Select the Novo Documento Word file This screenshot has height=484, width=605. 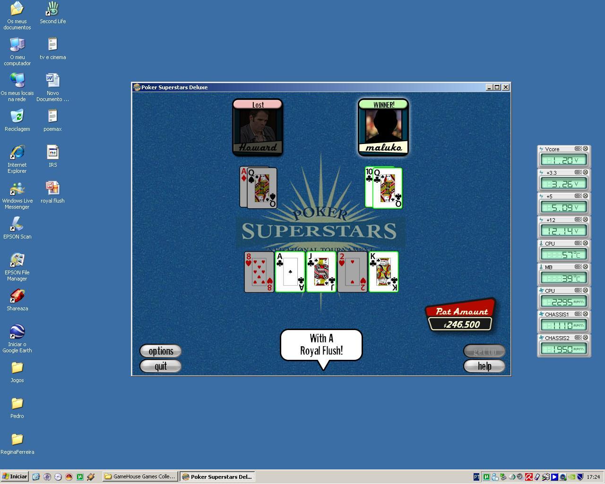click(x=52, y=87)
